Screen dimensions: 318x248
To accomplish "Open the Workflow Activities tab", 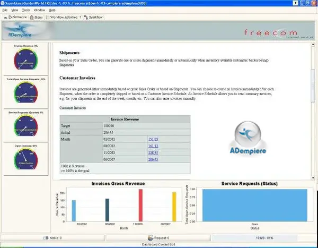I will pos(64,18).
